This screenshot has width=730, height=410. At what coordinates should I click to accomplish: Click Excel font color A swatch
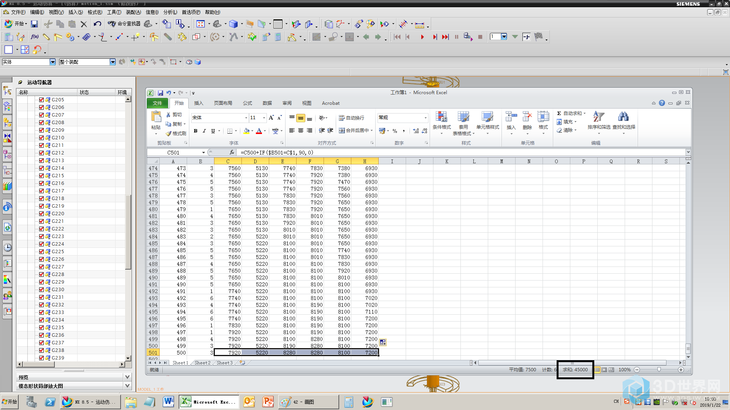point(259,131)
